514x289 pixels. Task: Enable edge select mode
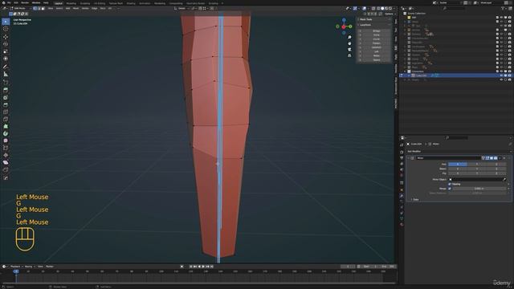(39, 9)
